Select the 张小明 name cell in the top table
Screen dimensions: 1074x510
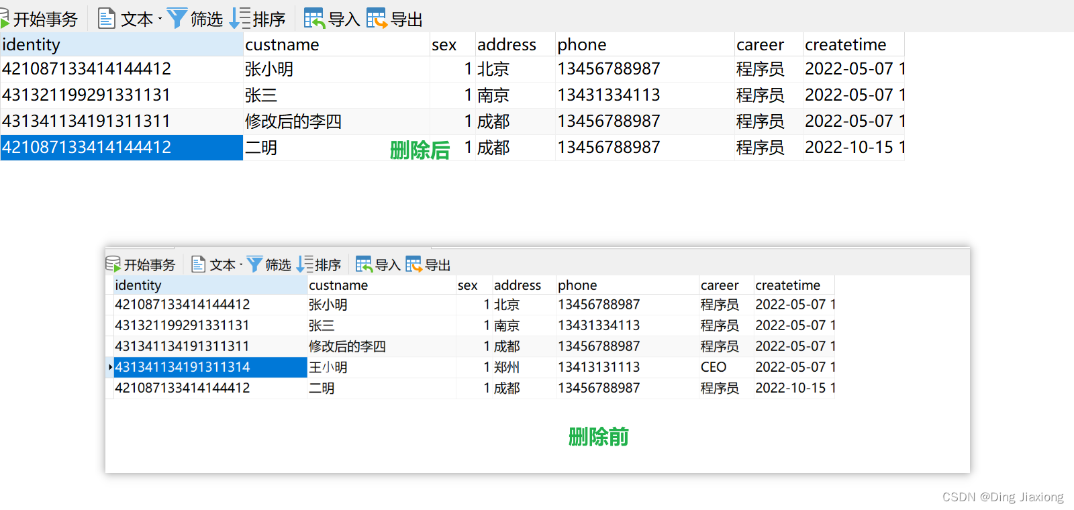click(x=336, y=69)
